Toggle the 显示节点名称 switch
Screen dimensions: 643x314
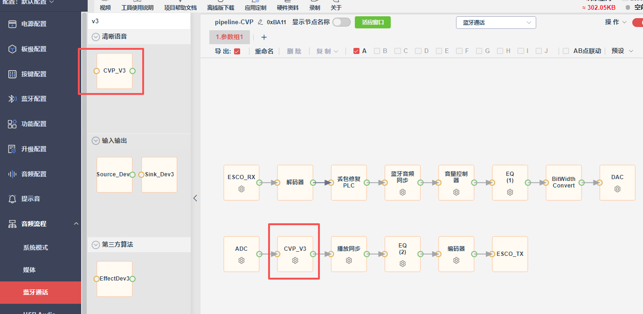341,22
